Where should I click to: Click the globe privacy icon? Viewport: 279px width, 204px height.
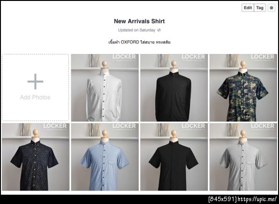tap(159, 30)
